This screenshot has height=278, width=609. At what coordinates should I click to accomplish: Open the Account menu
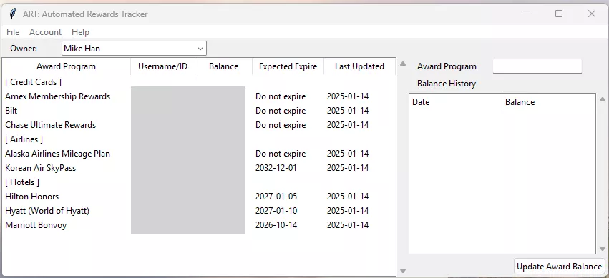45,32
